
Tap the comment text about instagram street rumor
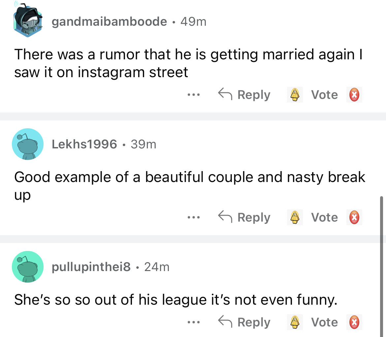coord(188,64)
